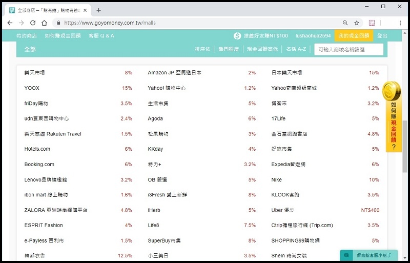Sort stores by 現金回饋高低
Viewport: 410px width, 263px height.
coord(262,49)
